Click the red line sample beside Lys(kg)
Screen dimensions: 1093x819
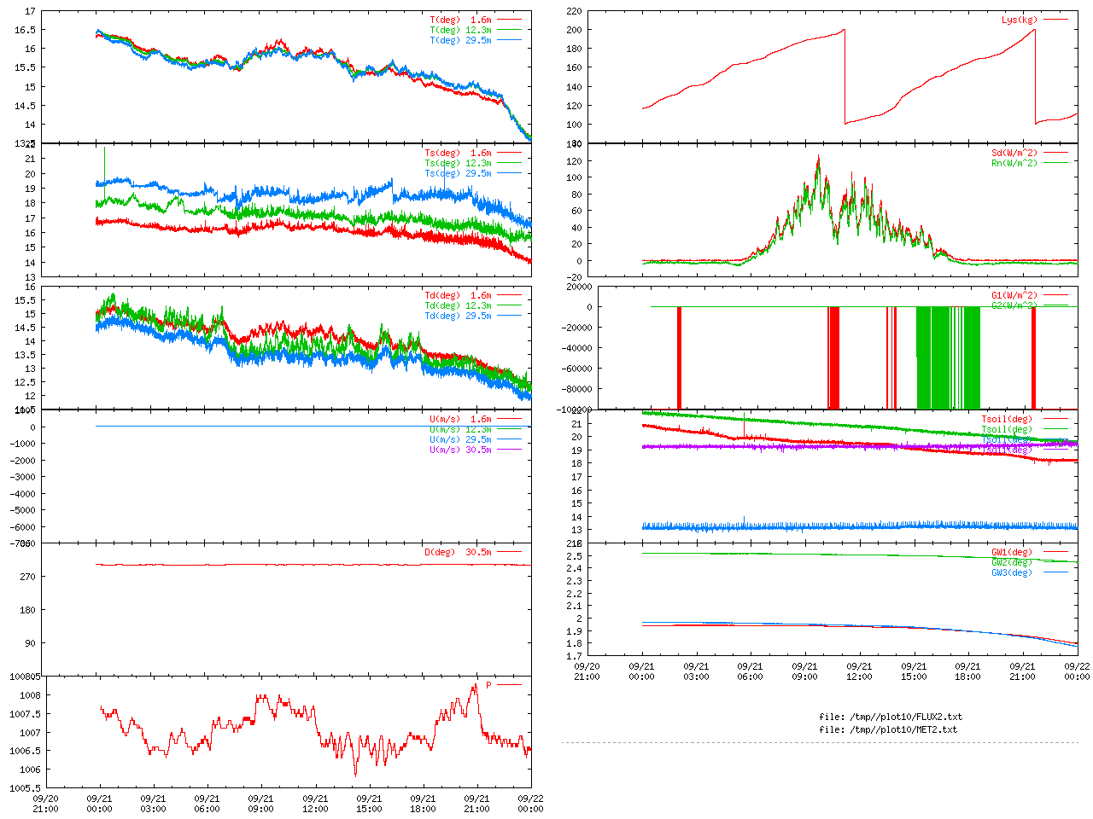point(1055,20)
